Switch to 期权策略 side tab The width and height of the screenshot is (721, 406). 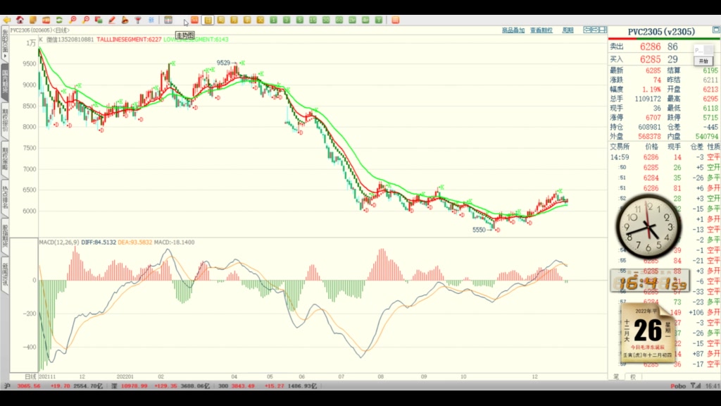5,159
